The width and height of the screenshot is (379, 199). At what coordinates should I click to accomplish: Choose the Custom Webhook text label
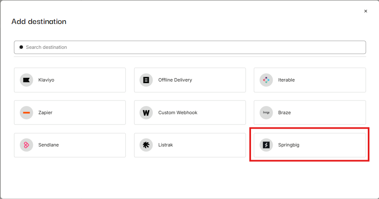177,113
